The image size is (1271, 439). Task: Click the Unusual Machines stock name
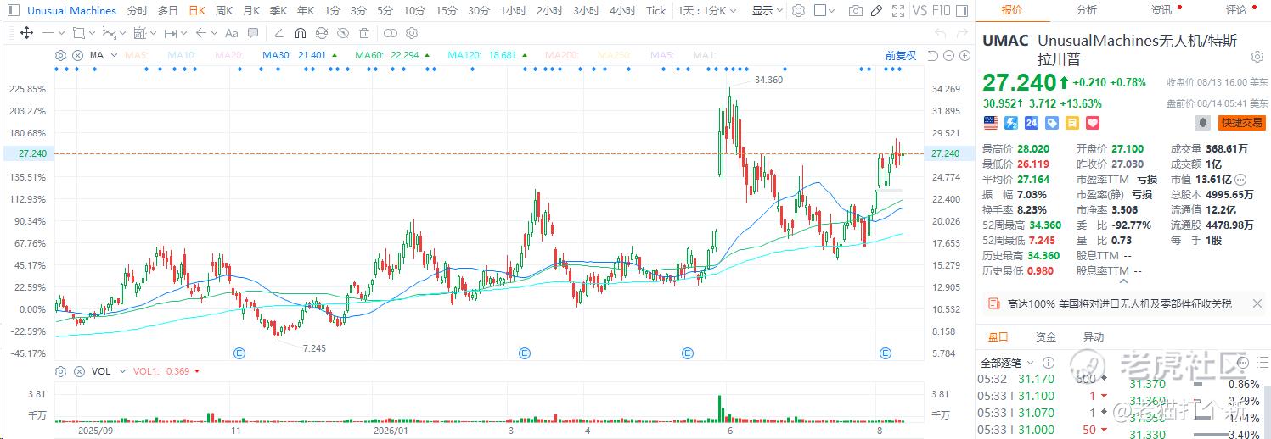(71, 11)
